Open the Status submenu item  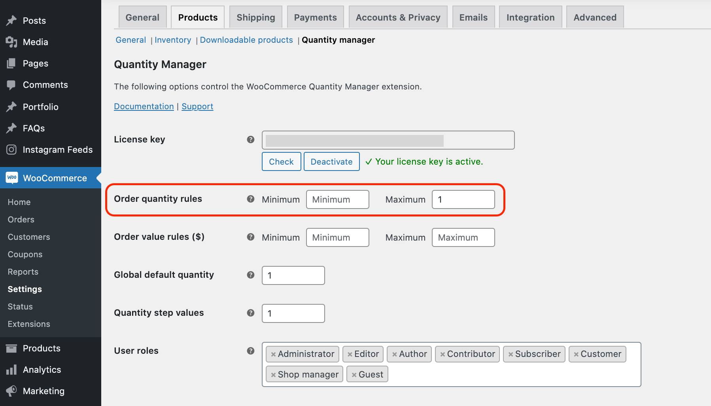point(20,307)
